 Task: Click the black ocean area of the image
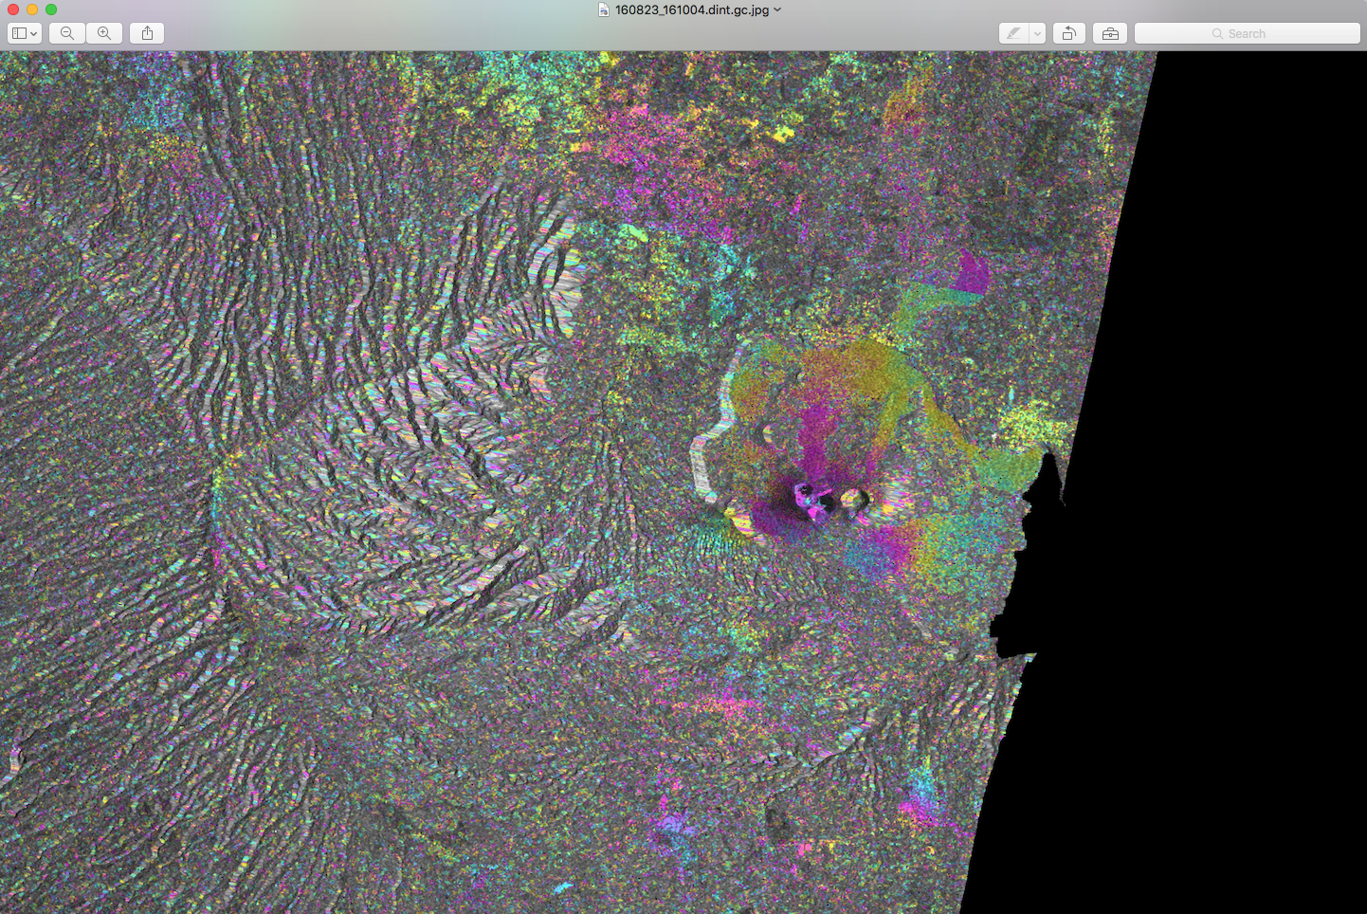coord(1232,474)
